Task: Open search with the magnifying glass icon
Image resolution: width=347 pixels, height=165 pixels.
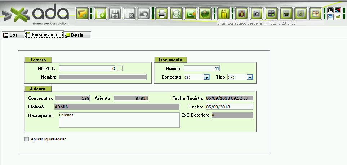Action: tap(176, 14)
